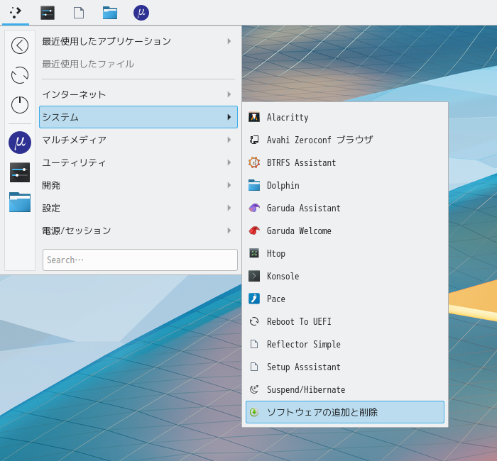This screenshot has width=497, height=461.
Task: Launch Garuda Assistant
Action: [x=345, y=208]
